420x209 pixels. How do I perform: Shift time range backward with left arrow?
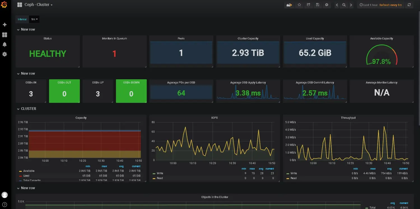click(337, 5)
